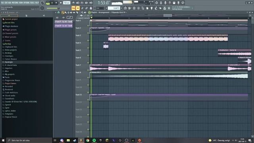
Task: Click the metronome icon next to the tempo
Action: pyautogui.click(x=73, y=3)
